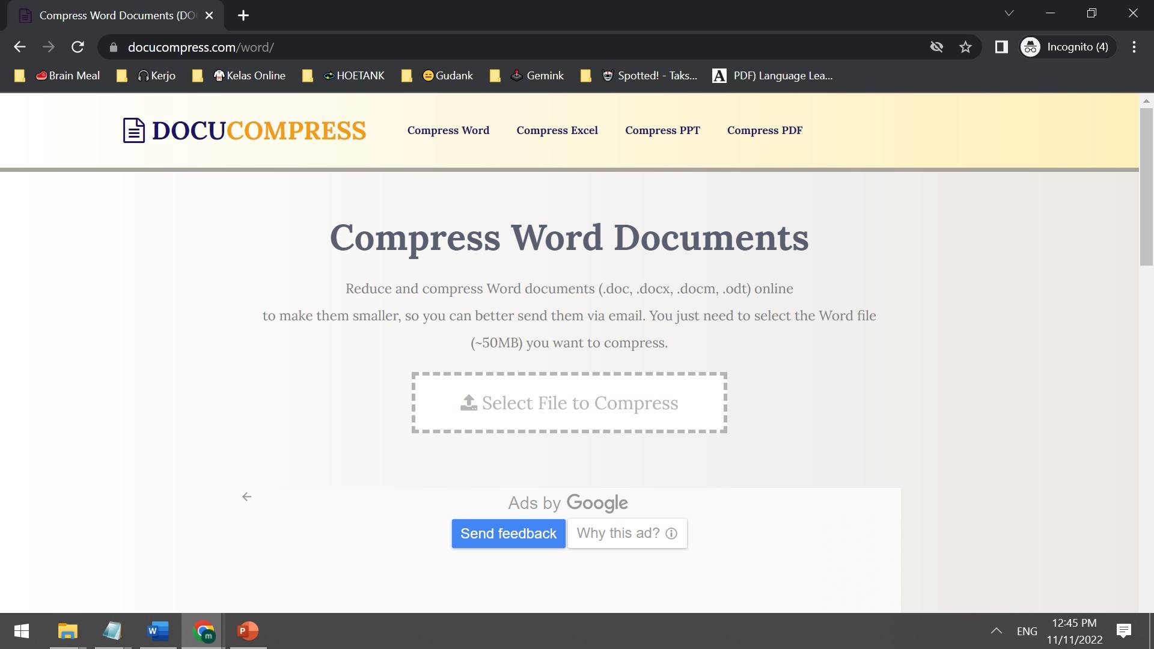Expand hidden system tray icons
Screen dimensions: 1154x649
point(996,631)
